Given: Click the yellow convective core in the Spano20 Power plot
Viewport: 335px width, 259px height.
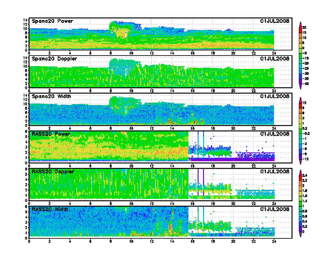Looking at the screenshot, I should 121,33.
